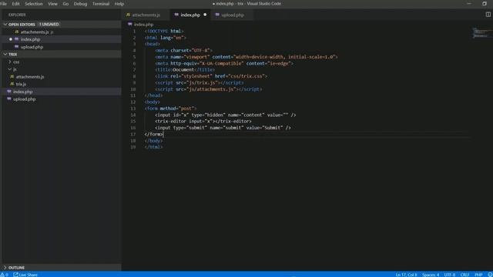Change language mode via PHP
This screenshot has width=493, height=277.
[478, 275]
